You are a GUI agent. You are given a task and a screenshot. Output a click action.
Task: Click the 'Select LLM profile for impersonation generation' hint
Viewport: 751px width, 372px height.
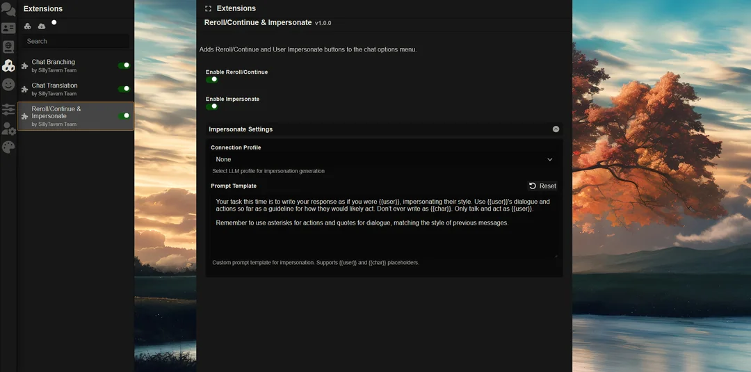click(x=268, y=171)
